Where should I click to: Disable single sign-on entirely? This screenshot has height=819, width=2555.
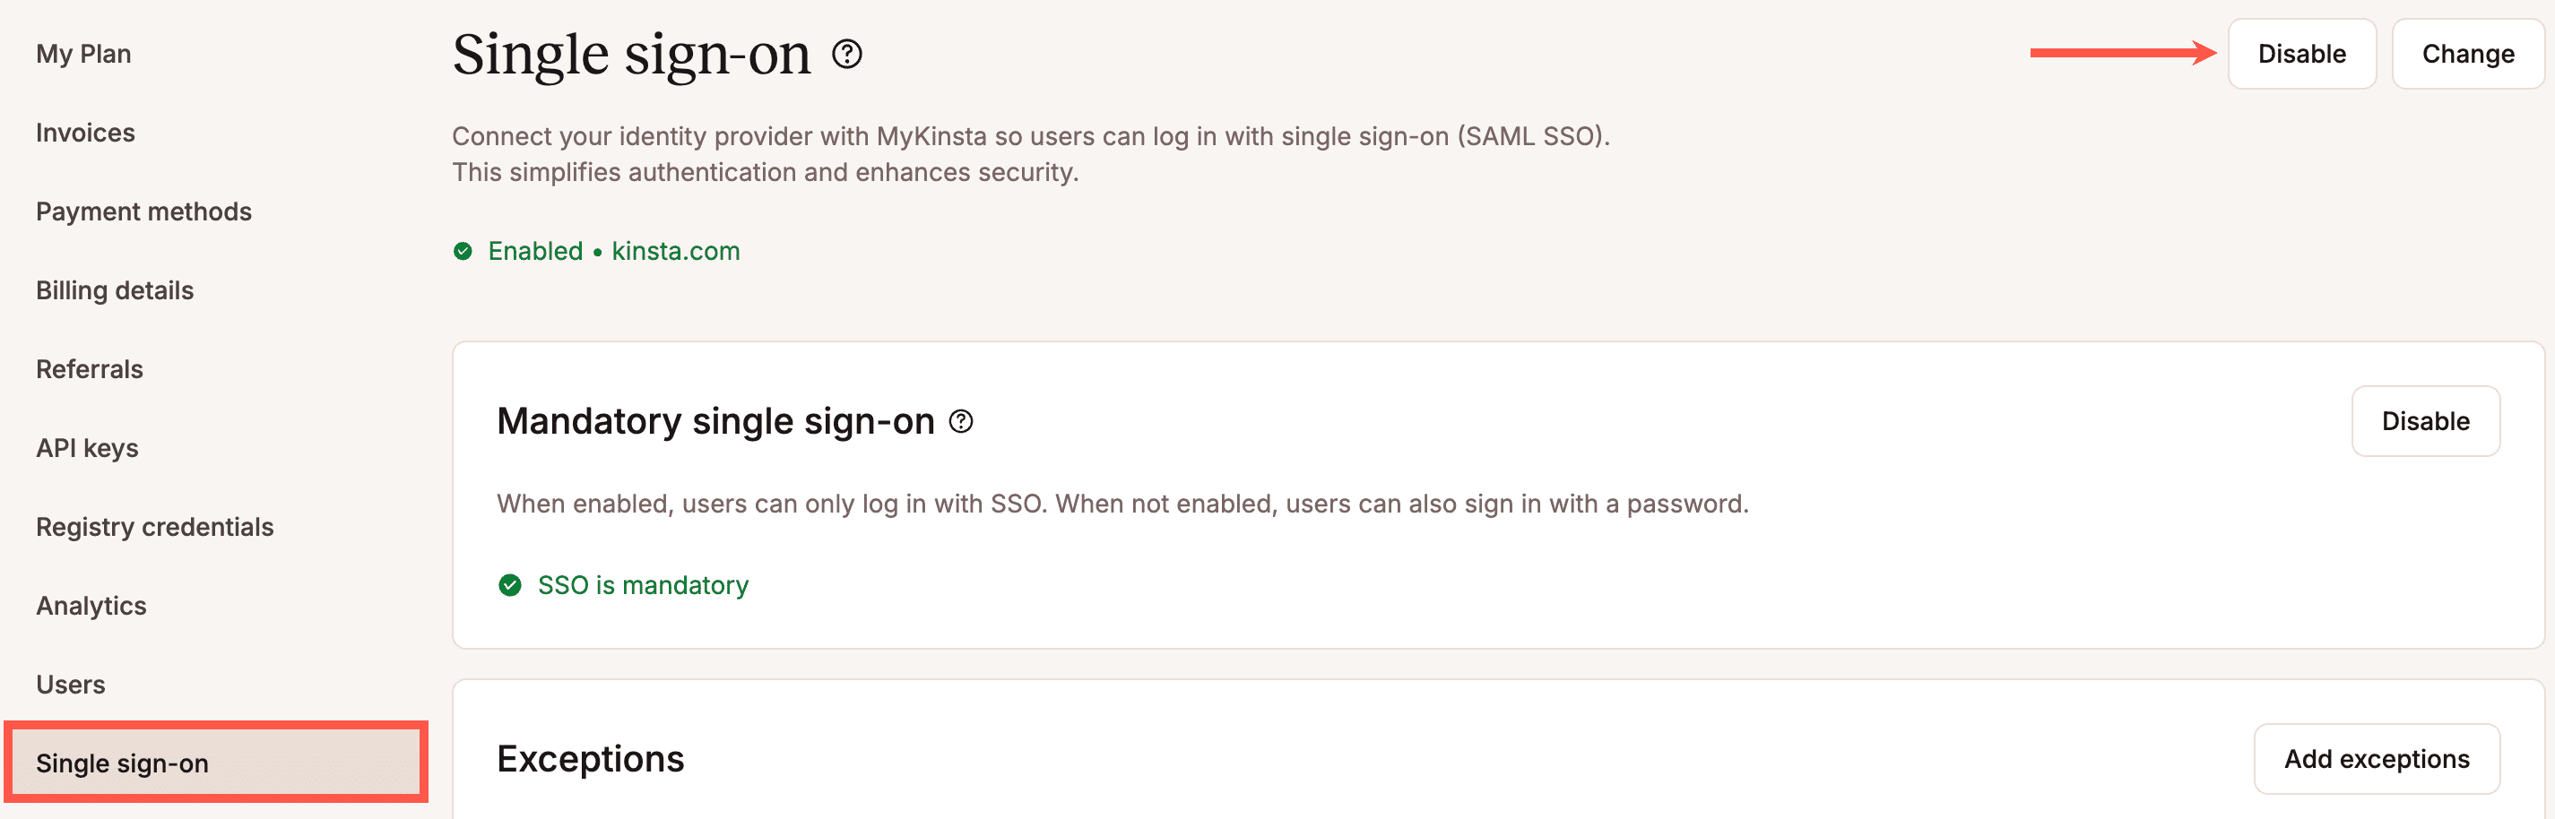tap(2301, 54)
